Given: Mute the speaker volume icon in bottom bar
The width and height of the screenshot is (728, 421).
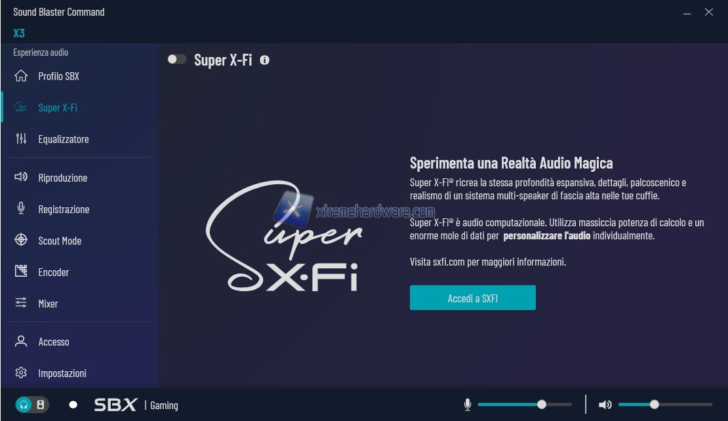Looking at the screenshot, I should coord(605,405).
